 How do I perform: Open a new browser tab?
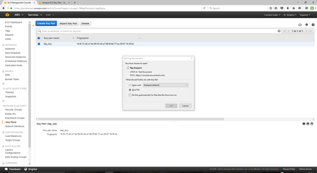(x=75, y=3)
